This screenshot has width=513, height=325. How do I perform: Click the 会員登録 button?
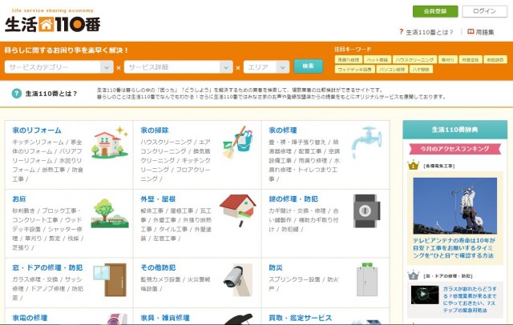[x=434, y=11]
